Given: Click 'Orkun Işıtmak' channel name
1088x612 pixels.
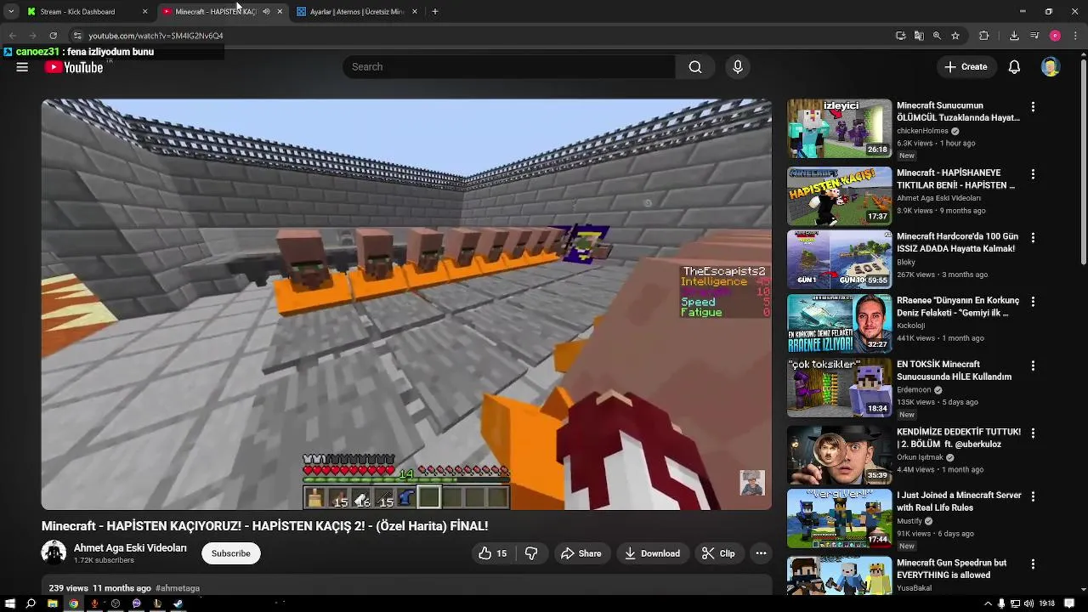Looking at the screenshot, I should pos(921,457).
